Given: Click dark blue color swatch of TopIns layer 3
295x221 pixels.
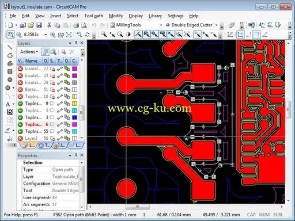Looking at the screenshot, I should (74, 117).
